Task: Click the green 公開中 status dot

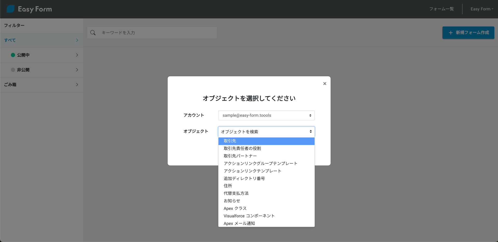Action: click(x=13, y=55)
